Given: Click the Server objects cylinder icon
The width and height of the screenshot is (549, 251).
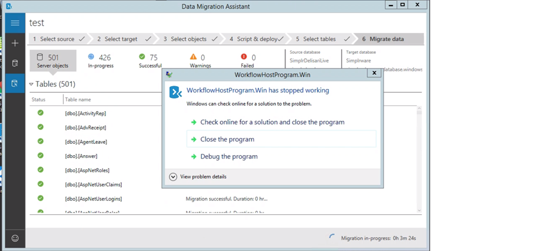Looking at the screenshot, I should 40,57.
